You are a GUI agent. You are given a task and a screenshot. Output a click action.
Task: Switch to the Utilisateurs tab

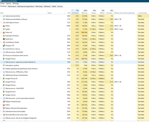point(47,6)
